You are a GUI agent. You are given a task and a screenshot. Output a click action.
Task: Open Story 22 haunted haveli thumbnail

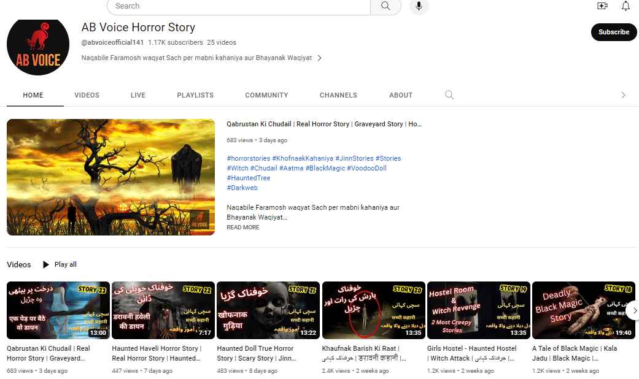(163, 310)
